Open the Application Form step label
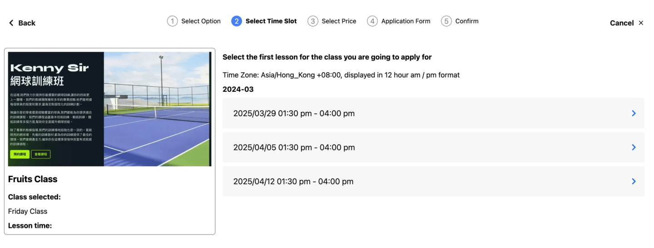 (406, 21)
